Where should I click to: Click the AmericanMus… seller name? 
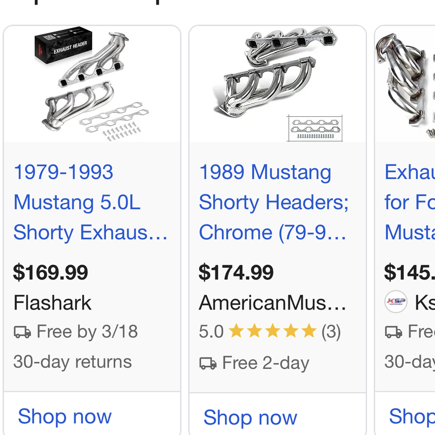(x=273, y=303)
